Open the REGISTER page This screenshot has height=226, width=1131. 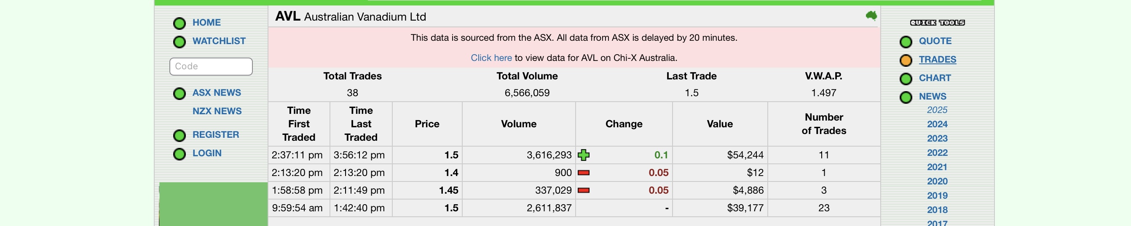(216, 135)
